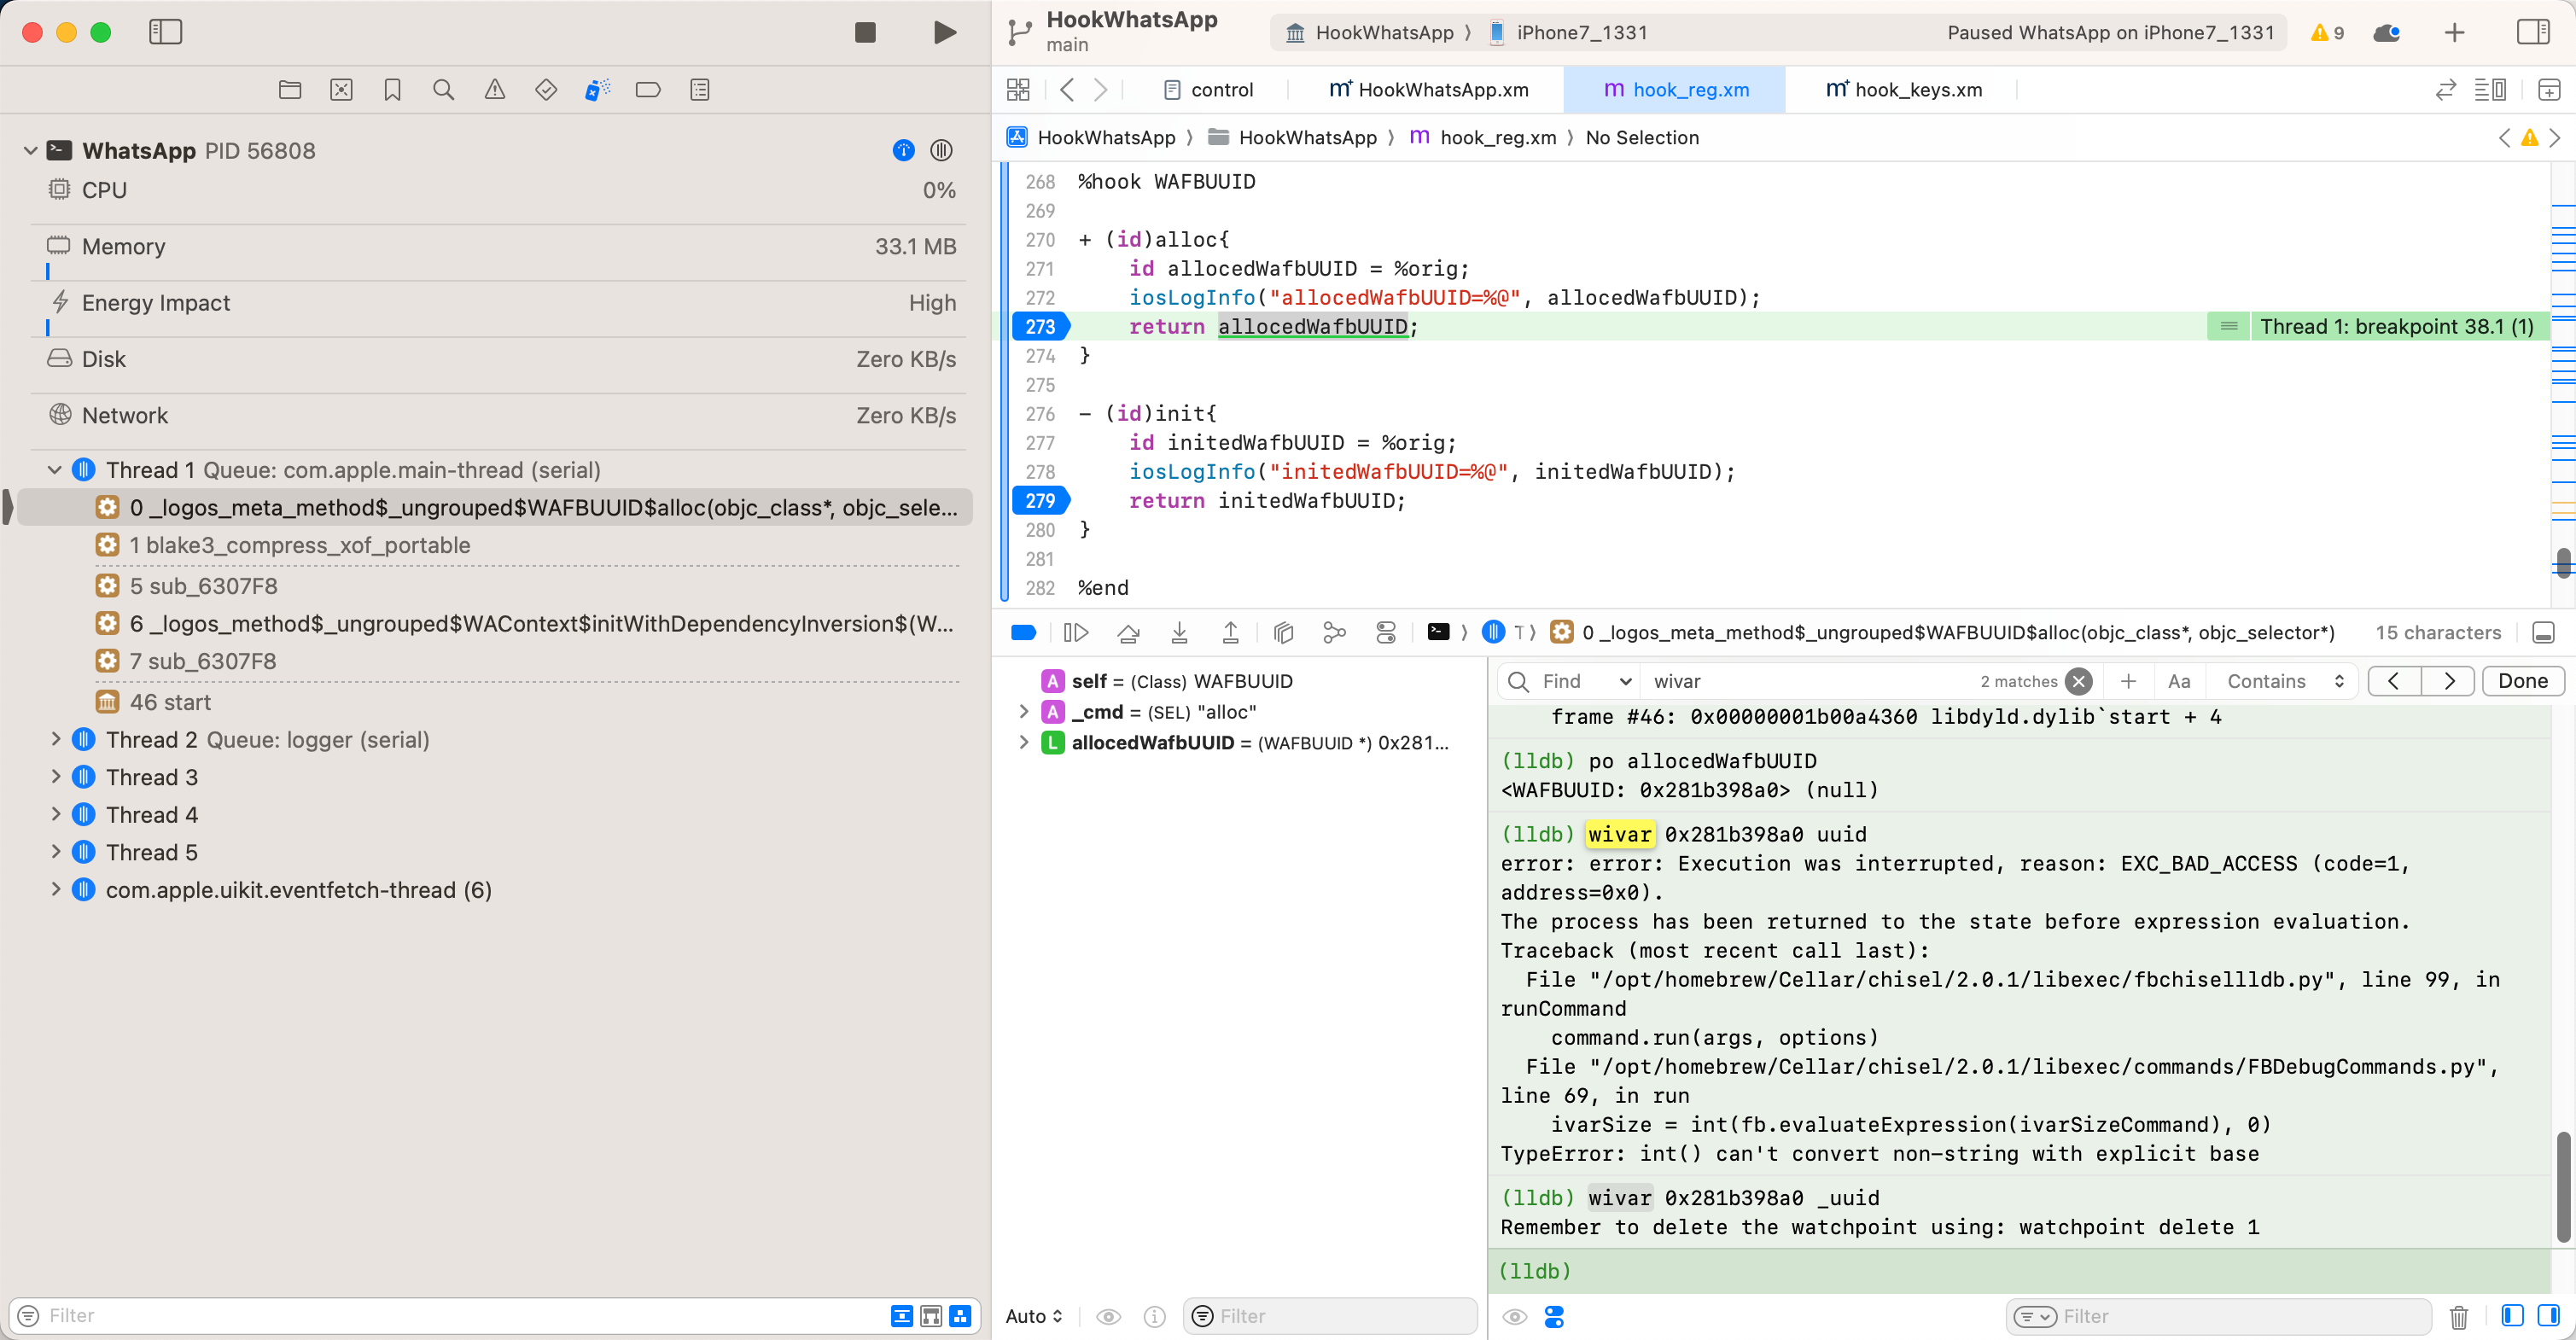Switch to the HookWhatsApp.xm tab

point(1428,90)
